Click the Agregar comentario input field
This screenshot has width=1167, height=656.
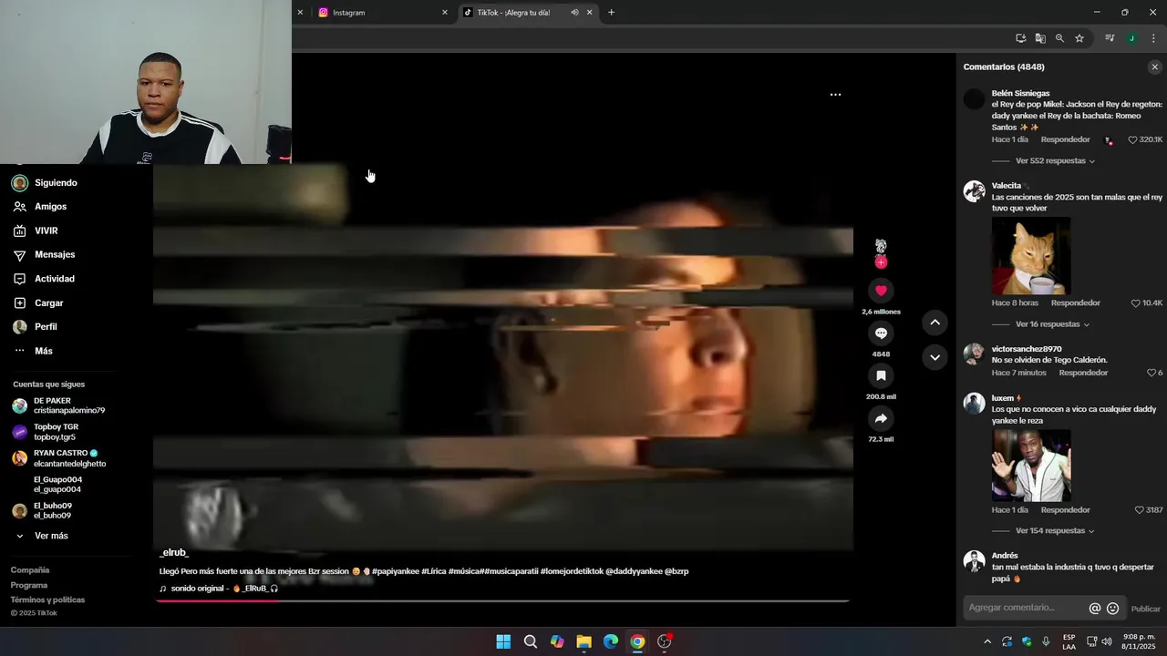point(1025,609)
